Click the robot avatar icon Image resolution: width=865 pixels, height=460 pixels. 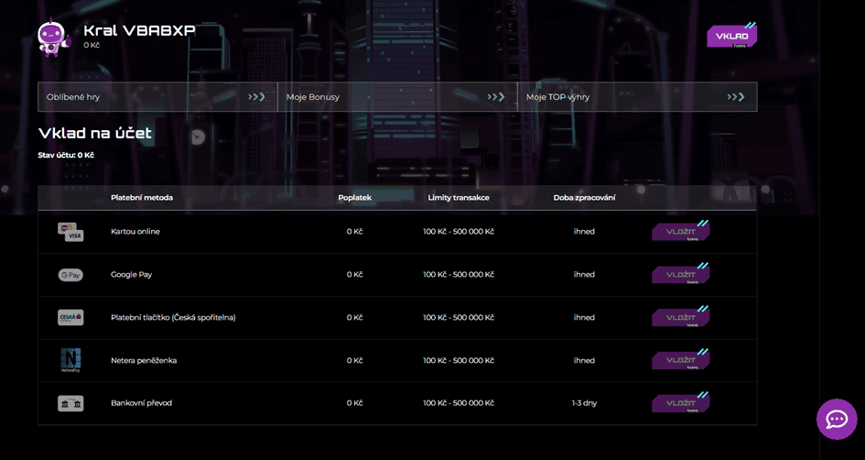pyautogui.click(x=53, y=38)
